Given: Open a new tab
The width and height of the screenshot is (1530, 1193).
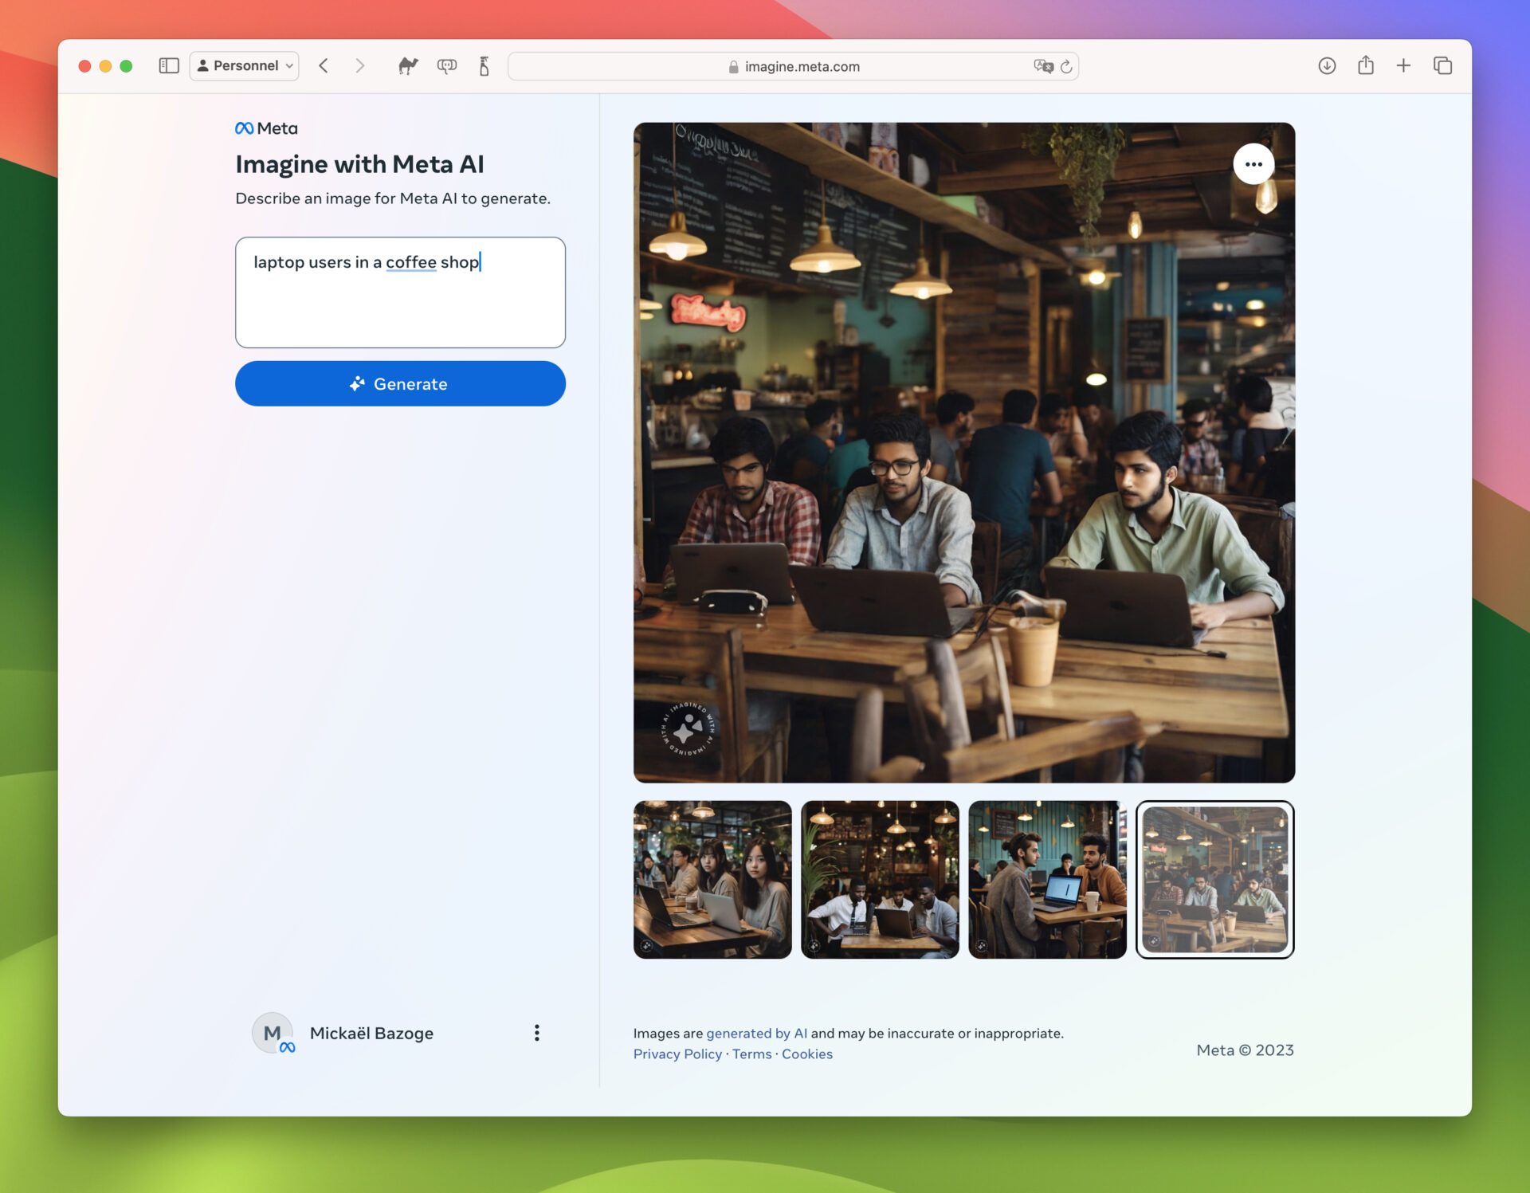Looking at the screenshot, I should click(x=1404, y=66).
